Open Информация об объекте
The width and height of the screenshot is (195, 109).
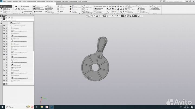[x=131, y=6]
